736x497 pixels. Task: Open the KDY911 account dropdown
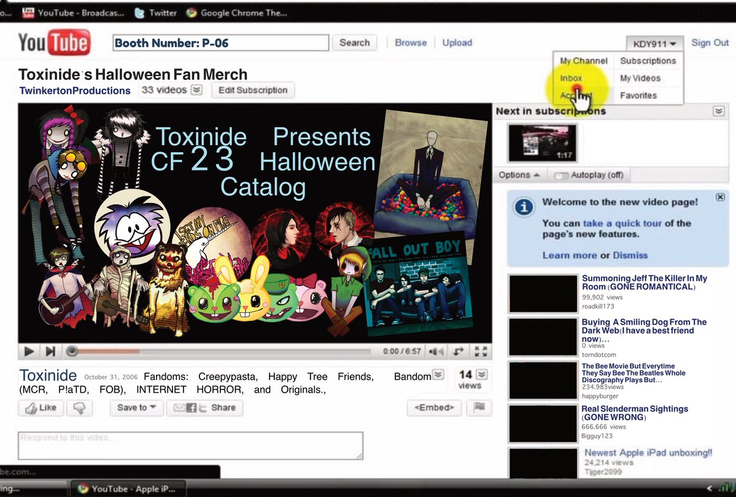654,44
